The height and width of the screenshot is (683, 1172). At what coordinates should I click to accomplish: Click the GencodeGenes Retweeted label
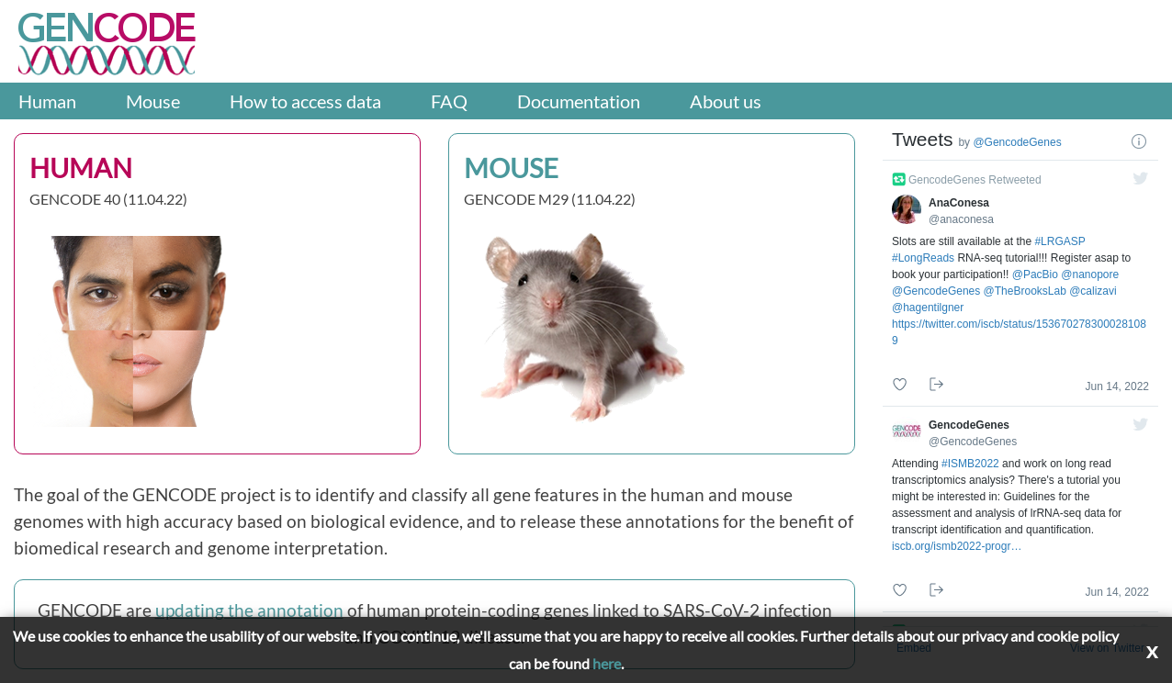point(975,180)
